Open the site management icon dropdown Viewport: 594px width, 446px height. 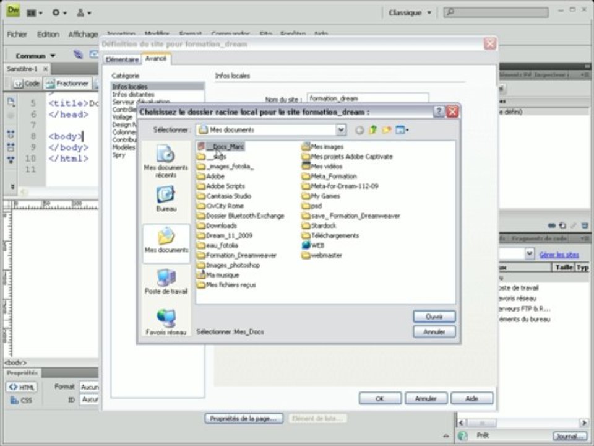point(84,12)
